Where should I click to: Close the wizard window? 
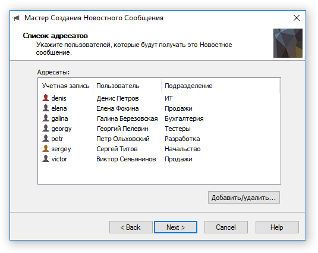(297, 18)
